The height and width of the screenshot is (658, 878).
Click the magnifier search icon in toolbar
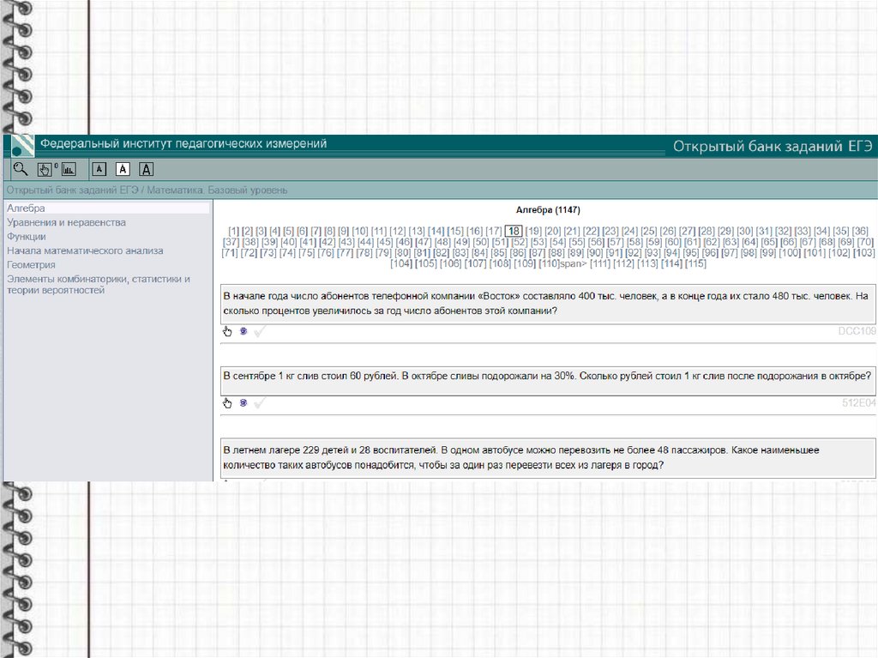point(21,169)
